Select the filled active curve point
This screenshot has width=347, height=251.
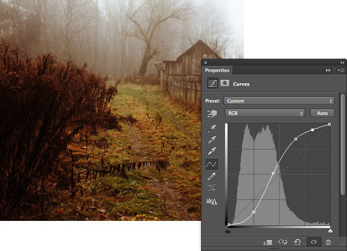coord(312,130)
